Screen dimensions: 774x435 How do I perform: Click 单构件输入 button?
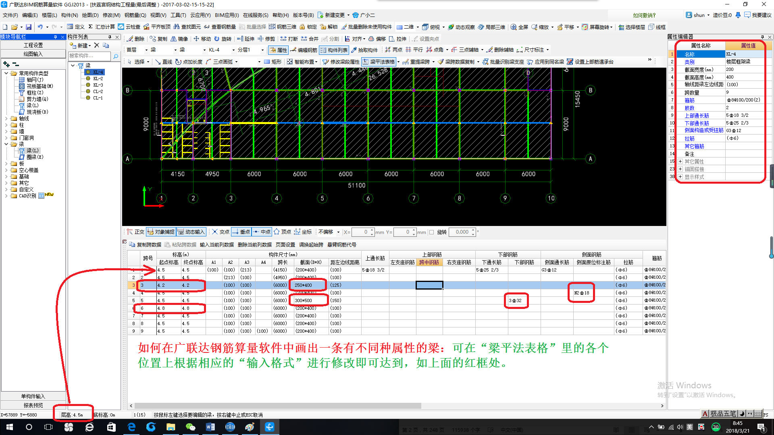click(x=33, y=396)
